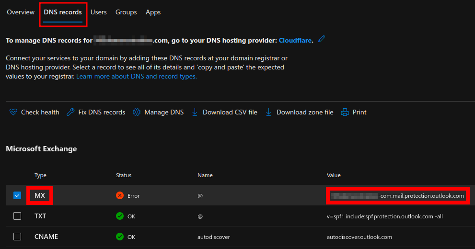Select the MX record type text
Image resolution: width=475 pixels, height=249 pixels.
[x=40, y=195]
